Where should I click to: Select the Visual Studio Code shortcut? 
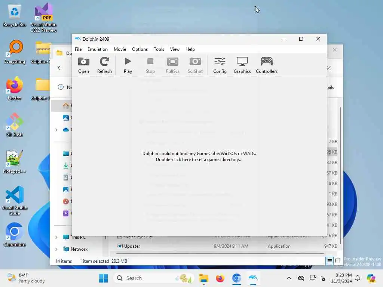[15, 201]
